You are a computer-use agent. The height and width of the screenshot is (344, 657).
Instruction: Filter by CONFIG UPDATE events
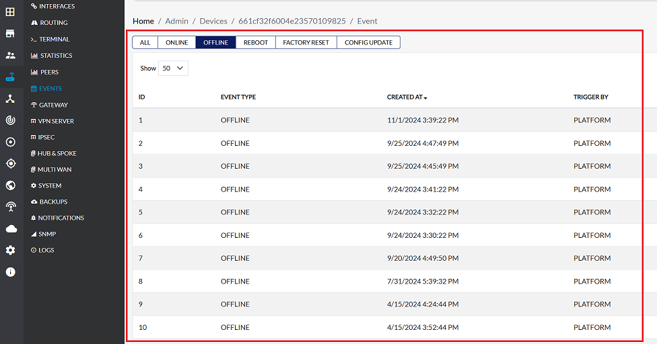coord(368,42)
